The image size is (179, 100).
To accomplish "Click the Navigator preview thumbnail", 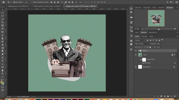I will (156, 18).
